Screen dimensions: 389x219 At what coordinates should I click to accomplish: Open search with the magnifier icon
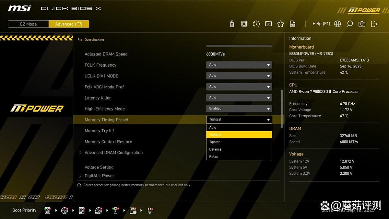[x=350, y=24]
